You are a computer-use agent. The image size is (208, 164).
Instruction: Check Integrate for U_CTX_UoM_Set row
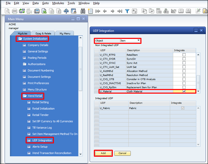coord(184,67)
